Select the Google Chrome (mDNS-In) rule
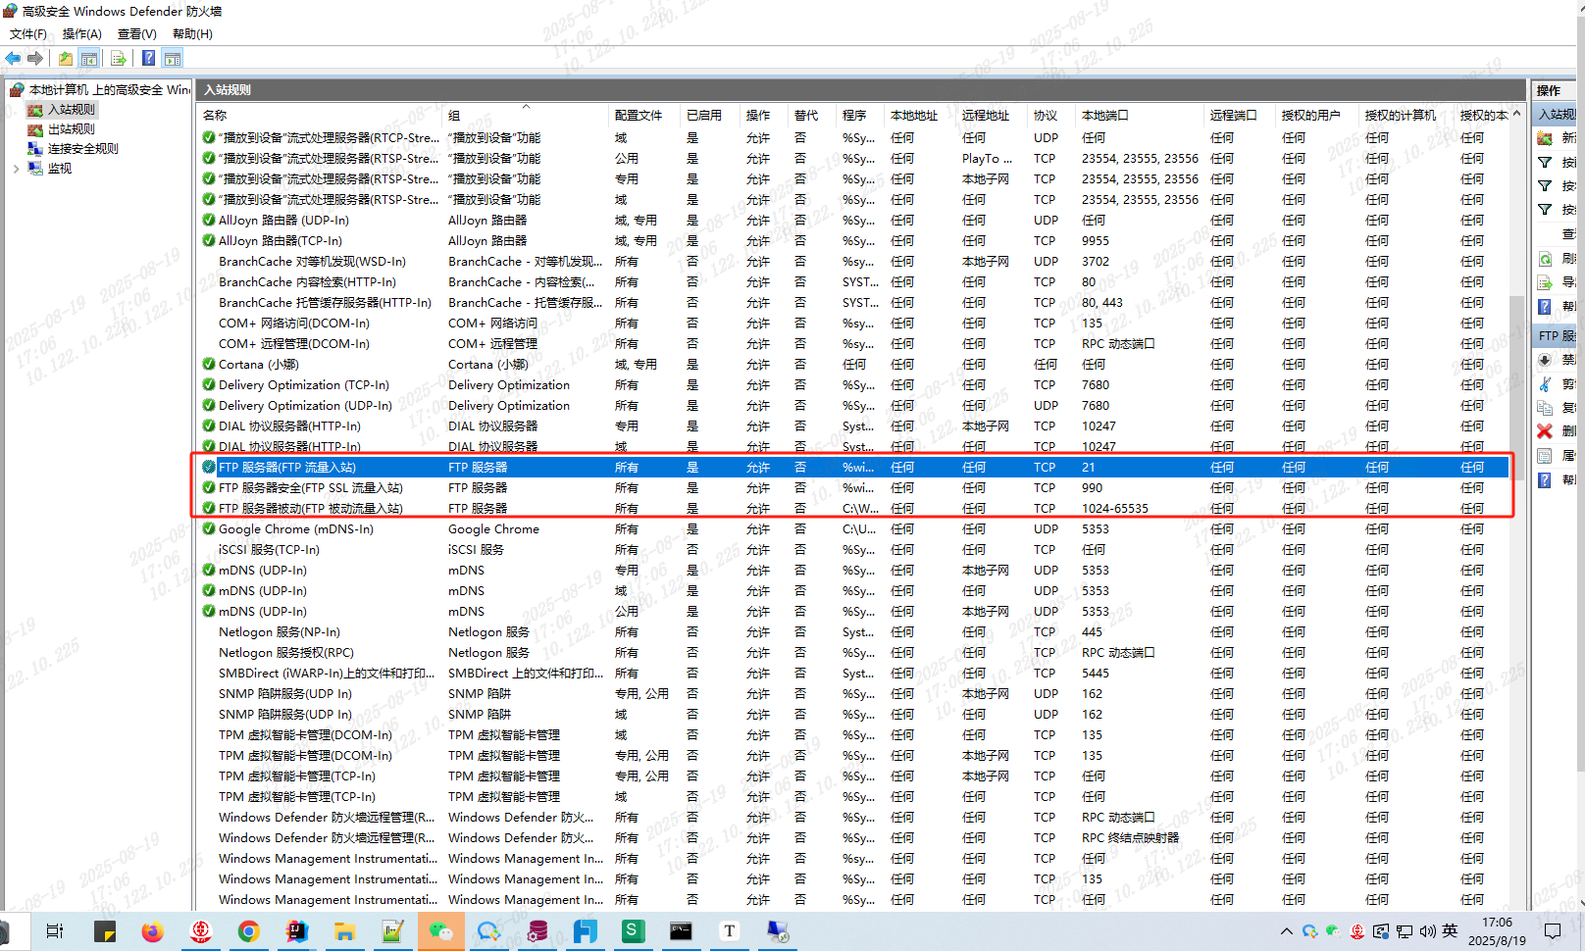 tap(851, 529)
